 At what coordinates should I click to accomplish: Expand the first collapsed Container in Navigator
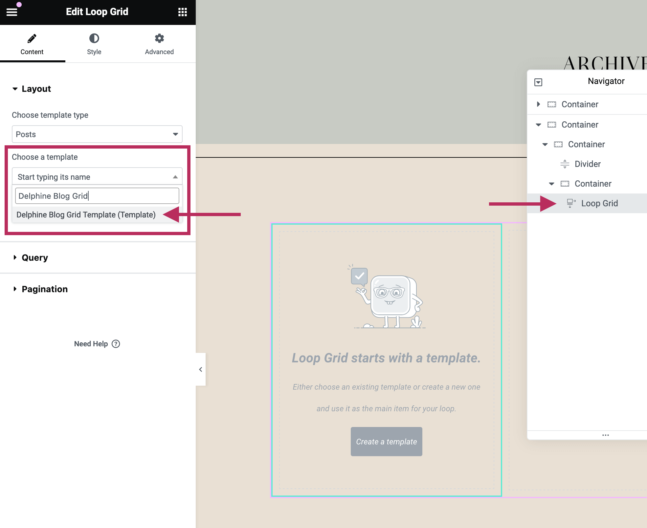538,104
